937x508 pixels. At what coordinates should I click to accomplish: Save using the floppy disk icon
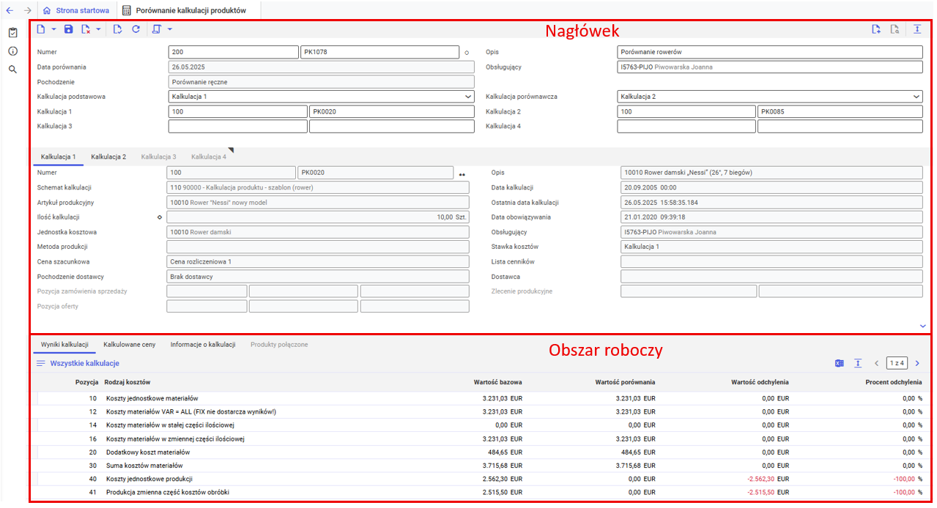pyautogui.click(x=69, y=29)
